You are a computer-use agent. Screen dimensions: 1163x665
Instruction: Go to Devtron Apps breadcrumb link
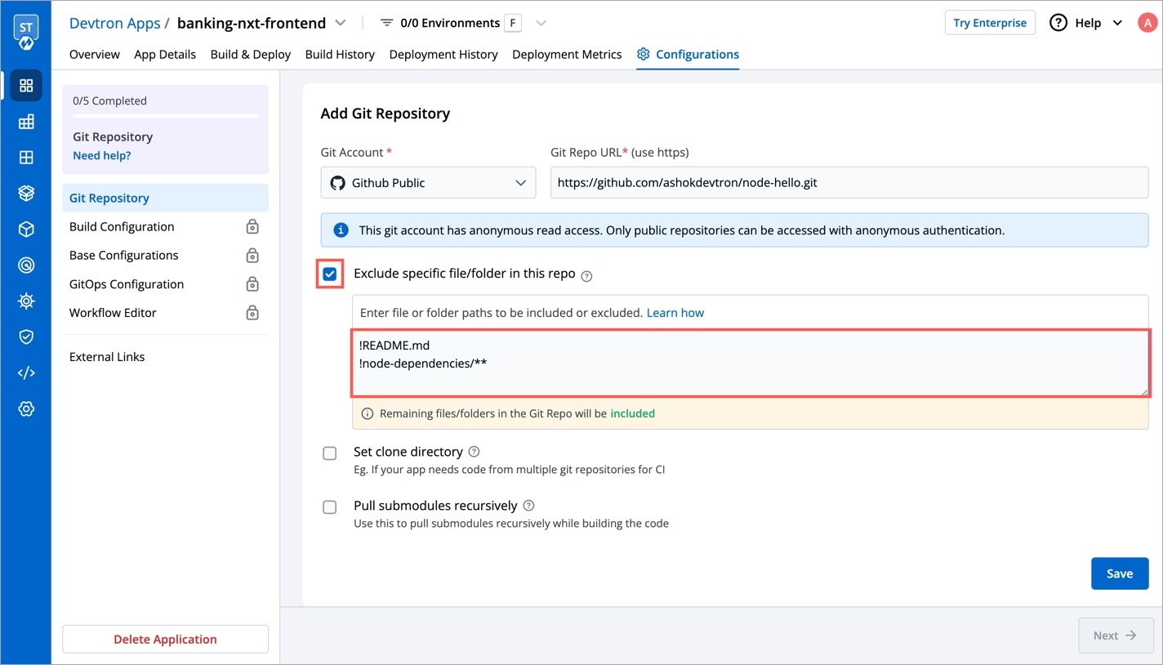point(114,23)
